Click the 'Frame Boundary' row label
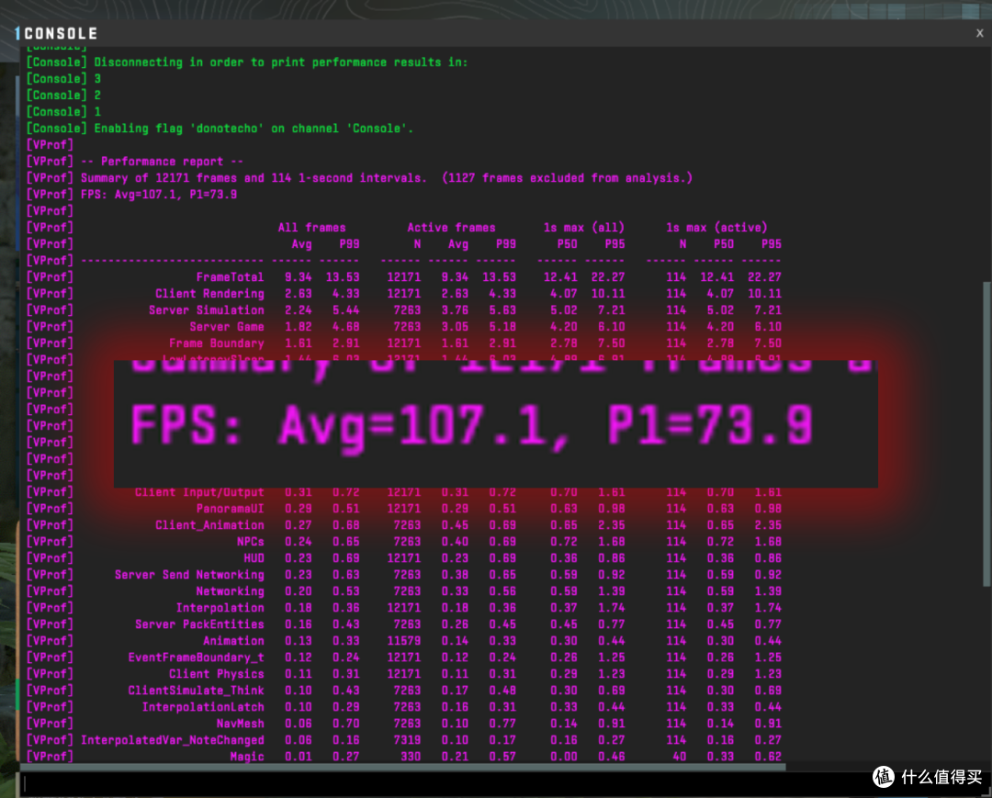The width and height of the screenshot is (992, 798). [x=217, y=343]
